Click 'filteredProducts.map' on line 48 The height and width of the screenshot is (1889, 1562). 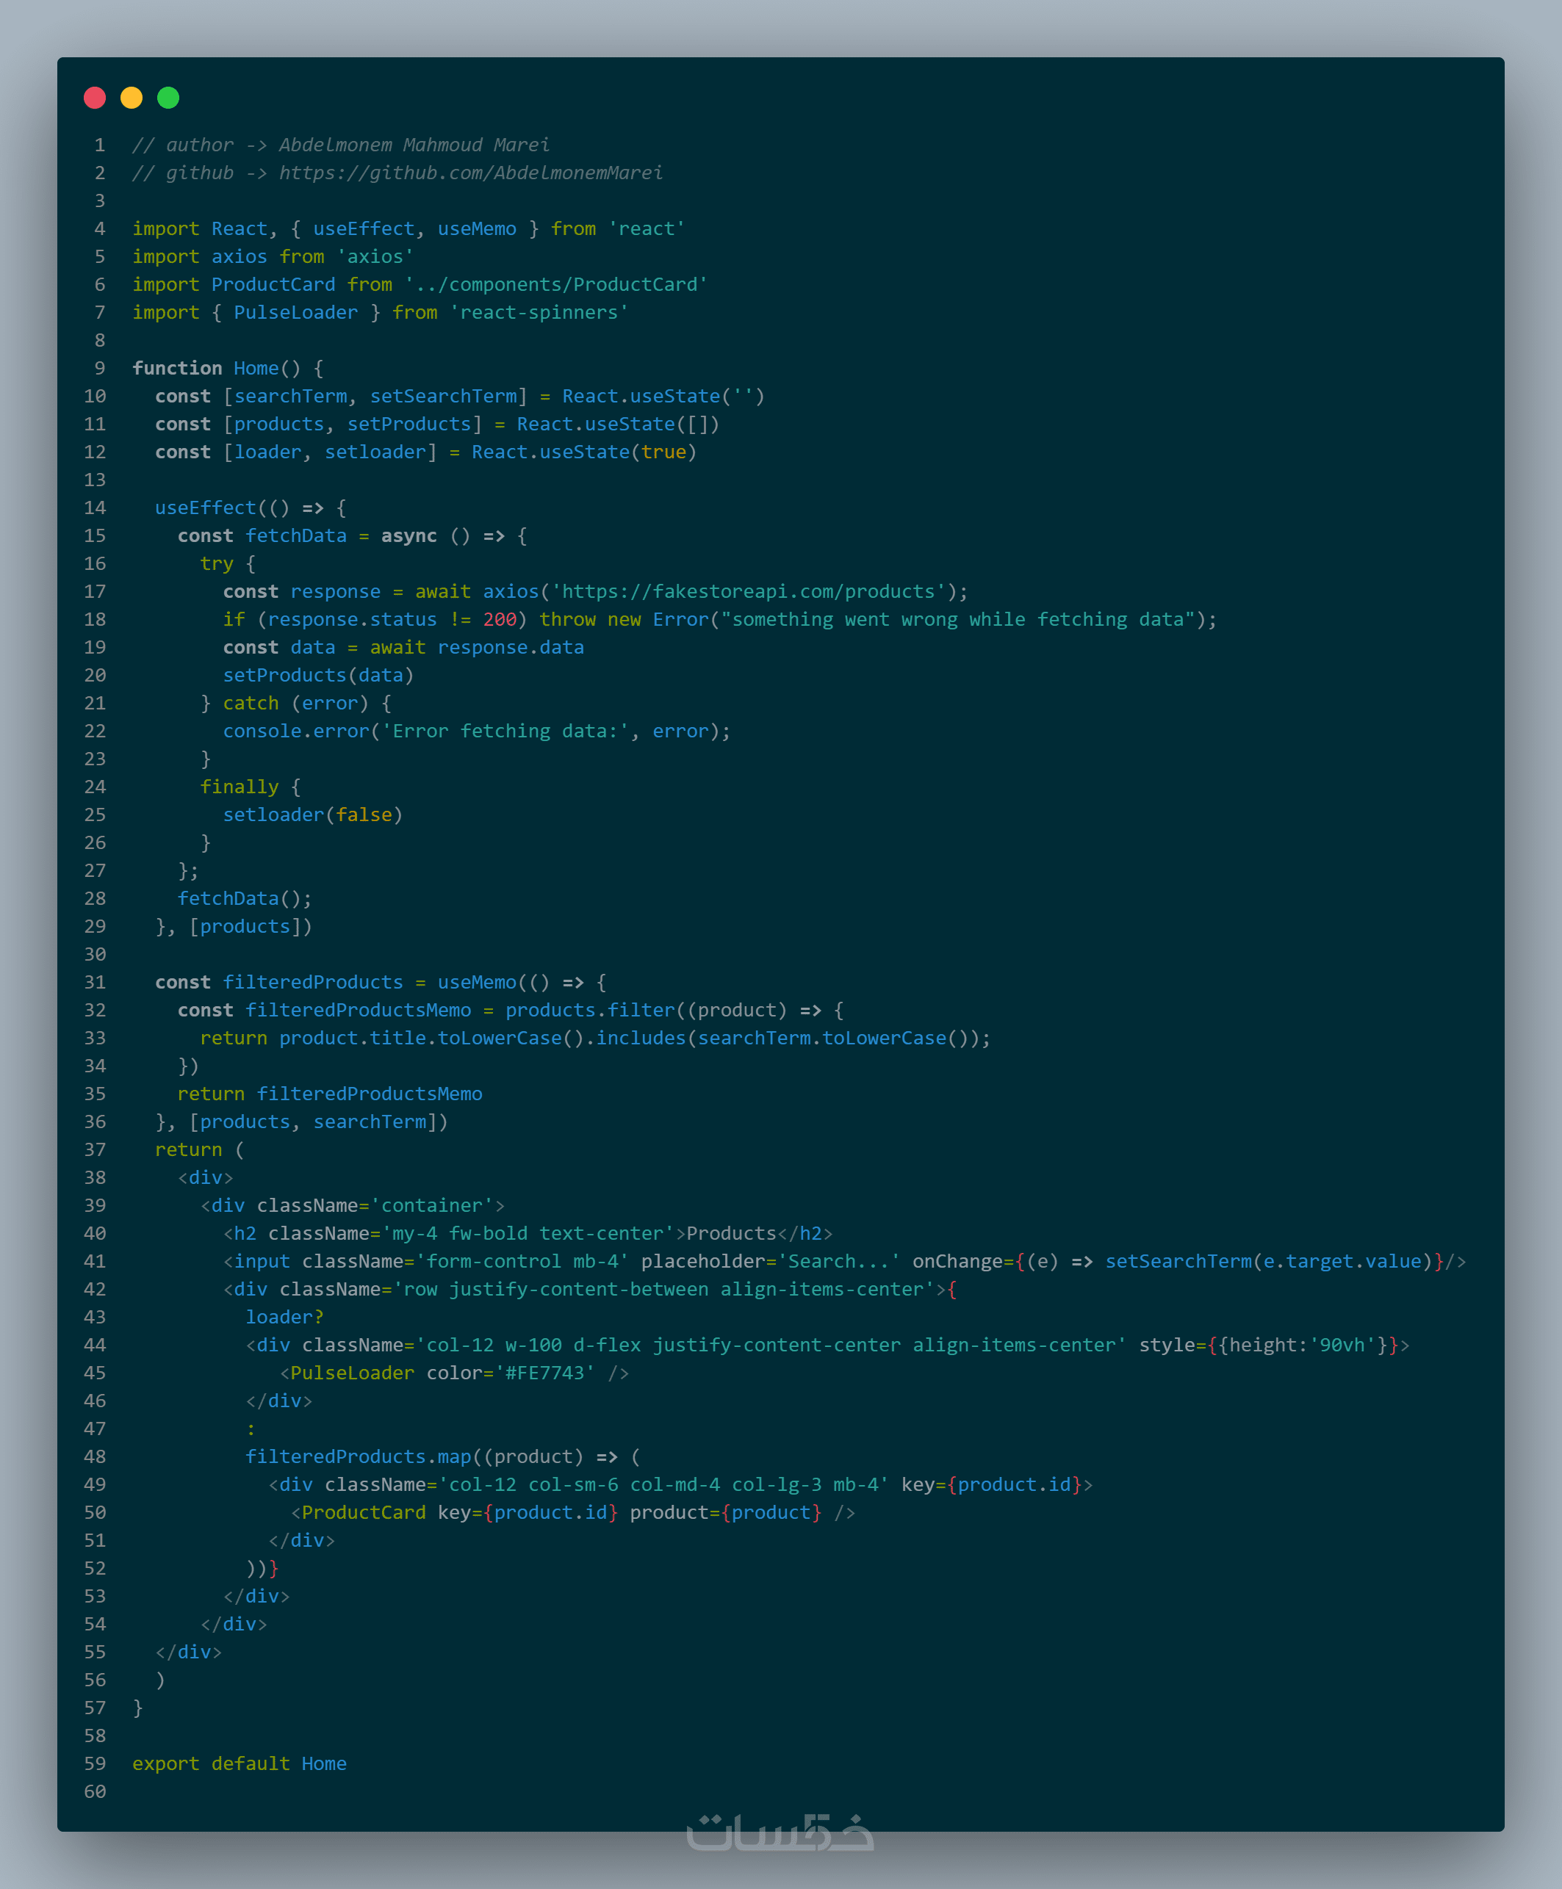pos(358,1456)
